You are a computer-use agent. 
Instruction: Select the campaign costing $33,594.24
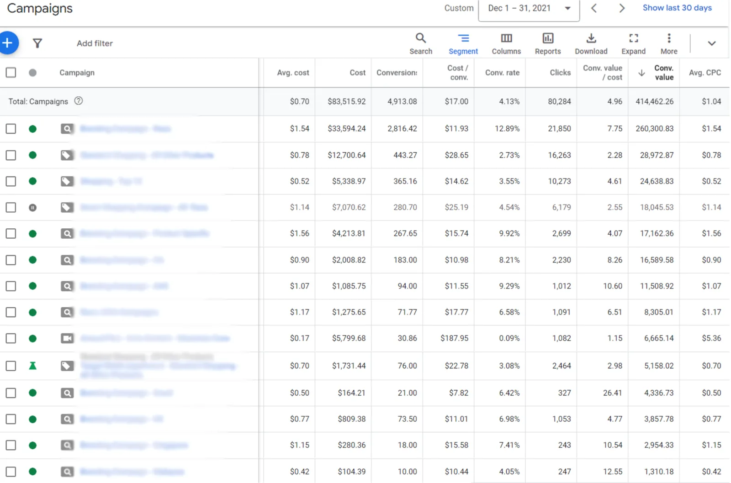[11, 129]
